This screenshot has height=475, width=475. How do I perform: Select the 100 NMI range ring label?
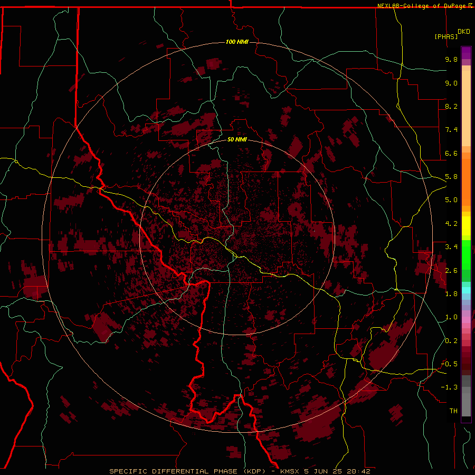(x=237, y=42)
